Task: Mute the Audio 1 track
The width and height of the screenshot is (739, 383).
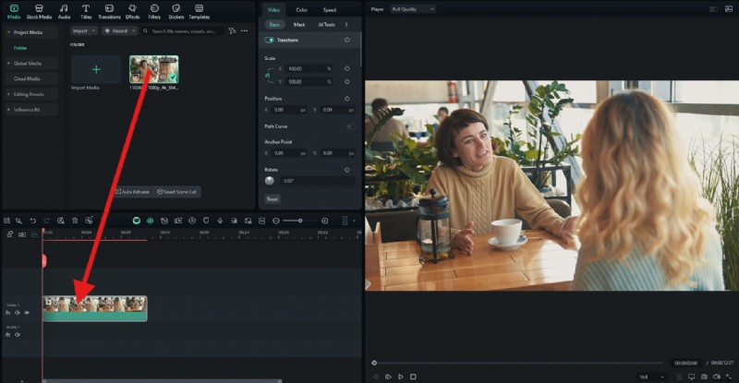Action: tap(18, 334)
